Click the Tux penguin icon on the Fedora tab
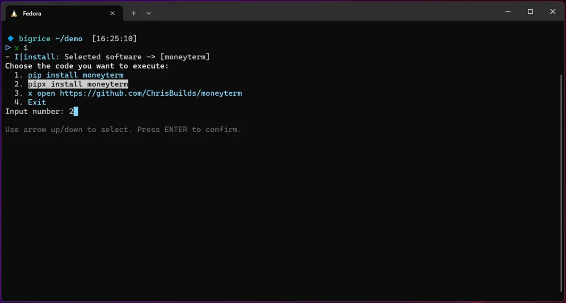566x303 pixels. click(14, 14)
